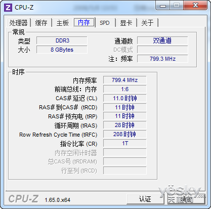Click the CPU-Z title bar text

tap(24, 8)
